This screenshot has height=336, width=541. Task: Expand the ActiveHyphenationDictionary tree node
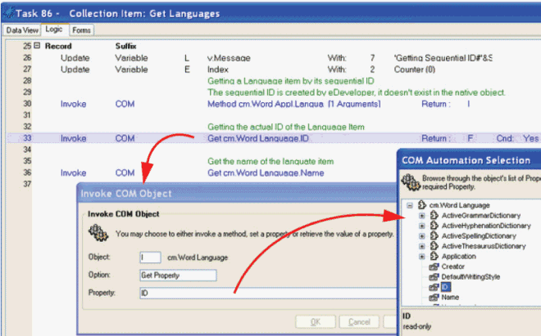[x=422, y=226]
